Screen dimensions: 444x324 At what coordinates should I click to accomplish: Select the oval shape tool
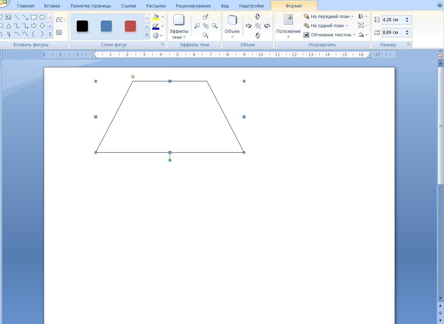(x=42, y=17)
